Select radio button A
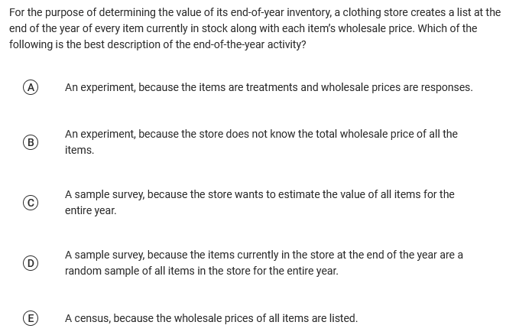This screenshot has height=335, width=519. [31, 87]
